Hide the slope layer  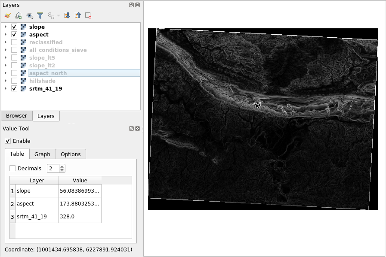pyautogui.click(x=14, y=27)
